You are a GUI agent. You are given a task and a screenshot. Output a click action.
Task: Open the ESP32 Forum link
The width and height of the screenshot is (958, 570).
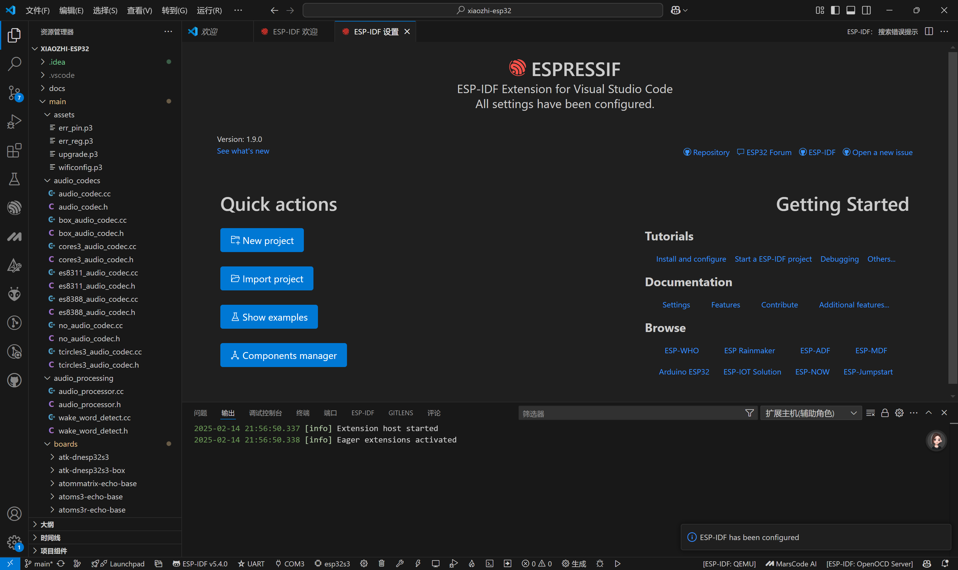764,152
